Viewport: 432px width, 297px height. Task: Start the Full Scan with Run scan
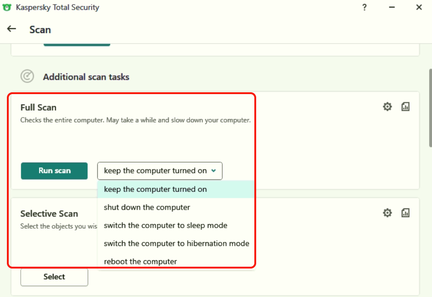click(54, 171)
